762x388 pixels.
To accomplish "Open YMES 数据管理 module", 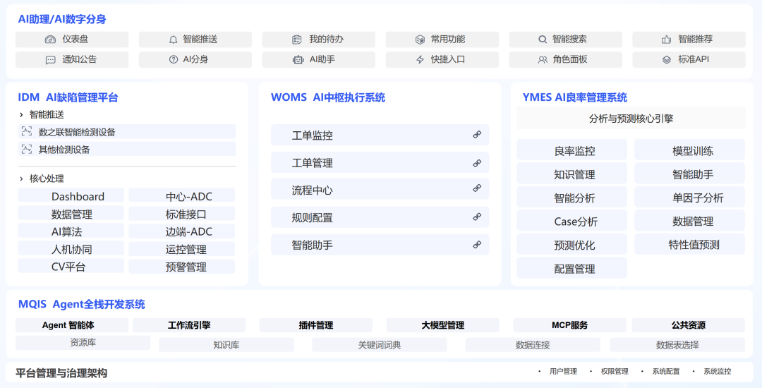I will pyautogui.click(x=689, y=221).
